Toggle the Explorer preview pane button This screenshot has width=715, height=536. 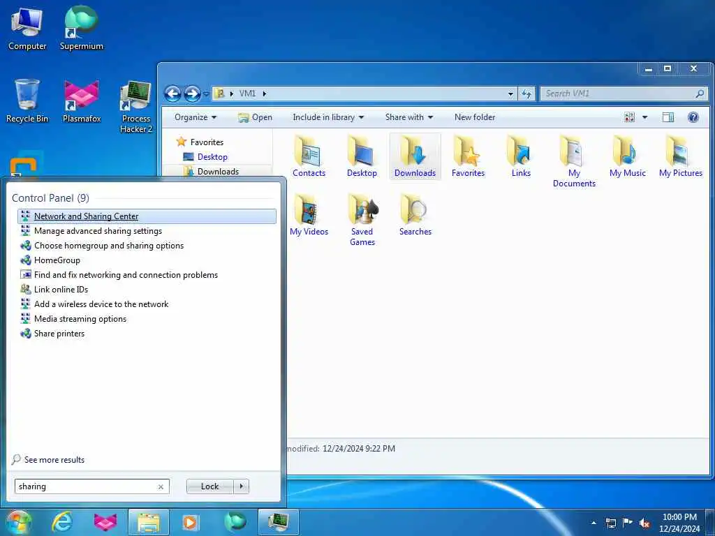coord(668,117)
